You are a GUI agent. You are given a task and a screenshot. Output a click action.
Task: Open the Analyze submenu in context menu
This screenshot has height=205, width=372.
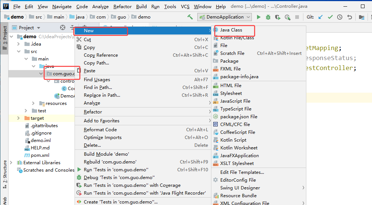[143, 103]
